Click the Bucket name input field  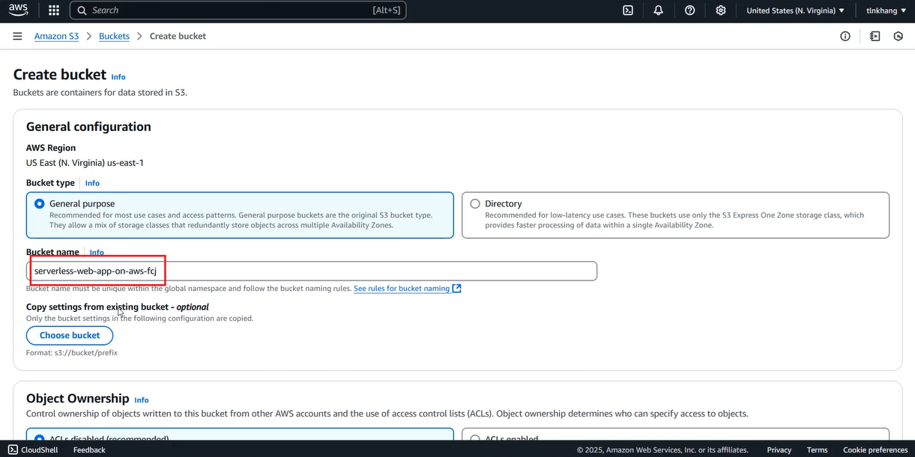[312, 271]
